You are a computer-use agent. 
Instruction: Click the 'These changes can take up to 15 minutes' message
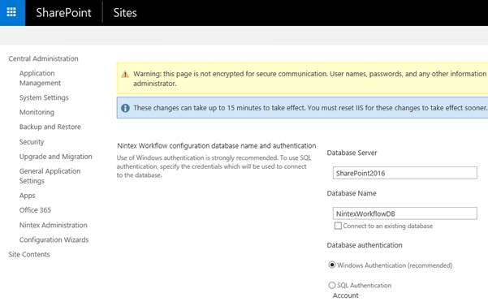point(310,108)
